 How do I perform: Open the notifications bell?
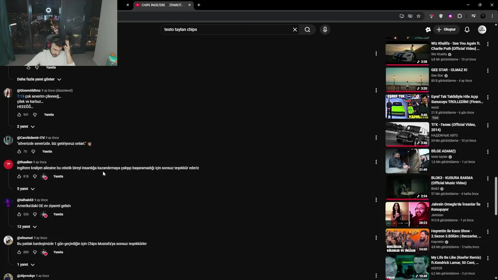click(x=467, y=30)
